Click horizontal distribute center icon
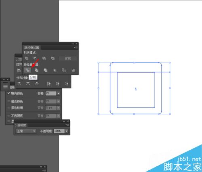This screenshot has width=202, height=172. (58, 84)
